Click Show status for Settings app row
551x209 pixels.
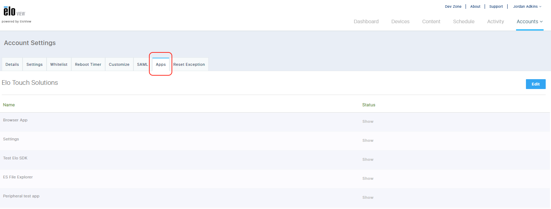coord(368,140)
